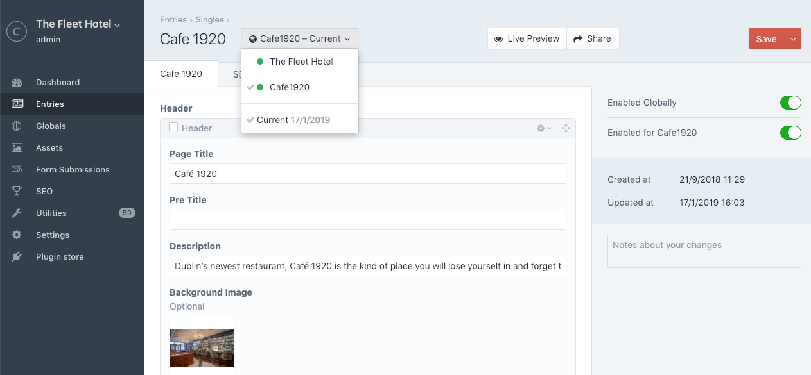The image size is (811, 375).
Task: Expand The Fleet Hotel site menu
Action: point(78,24)
